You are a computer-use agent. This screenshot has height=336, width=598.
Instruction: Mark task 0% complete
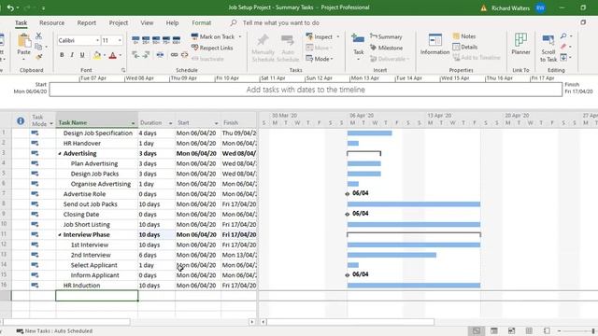point(135,39)
